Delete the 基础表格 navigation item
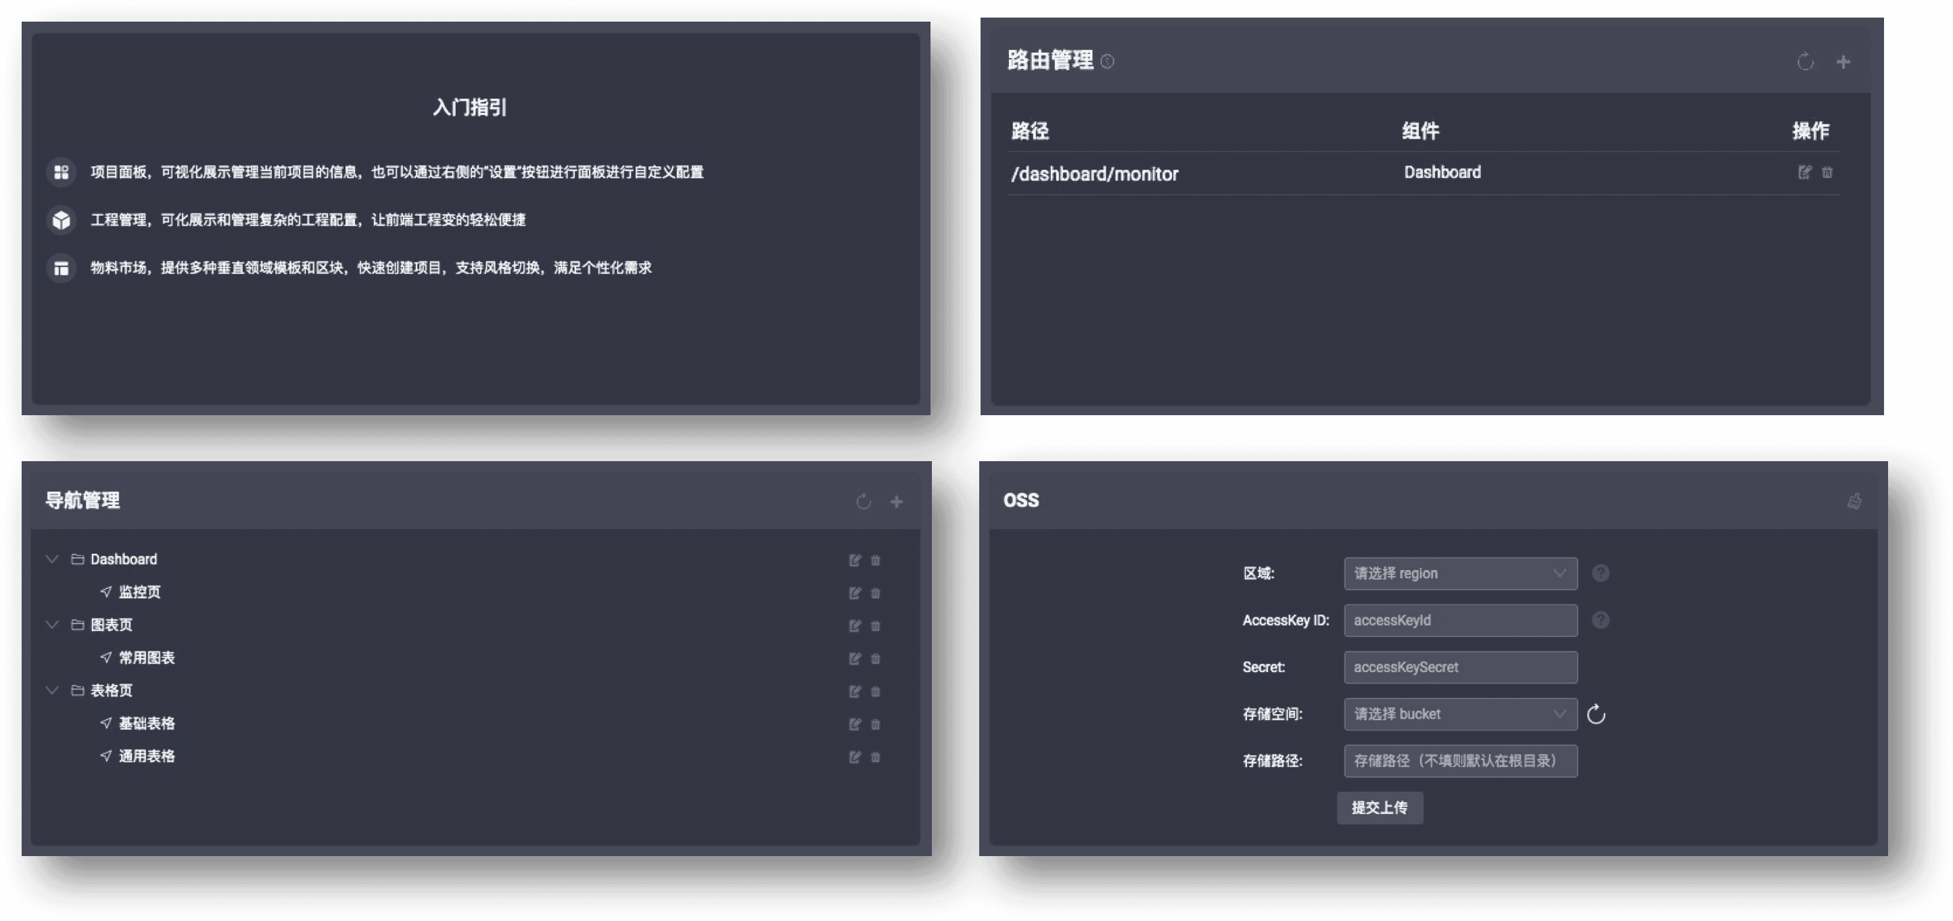Viewport: 1953px width, 921px height. click(x=876, y=724)
